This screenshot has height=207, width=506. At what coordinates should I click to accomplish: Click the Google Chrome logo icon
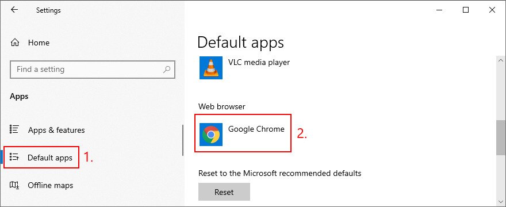(210, 135)
